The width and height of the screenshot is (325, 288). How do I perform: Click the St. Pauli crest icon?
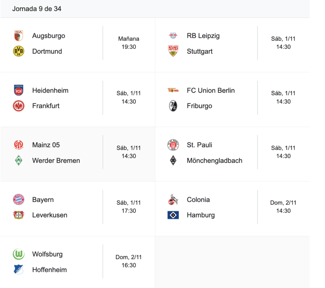[x=173, y=145]
